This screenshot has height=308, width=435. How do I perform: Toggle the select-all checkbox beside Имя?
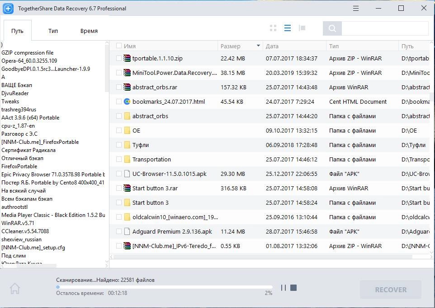pyautogui.click(x=119, y=46)
